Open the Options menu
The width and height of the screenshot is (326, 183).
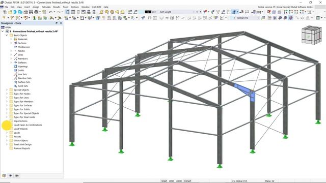point(75,7)
